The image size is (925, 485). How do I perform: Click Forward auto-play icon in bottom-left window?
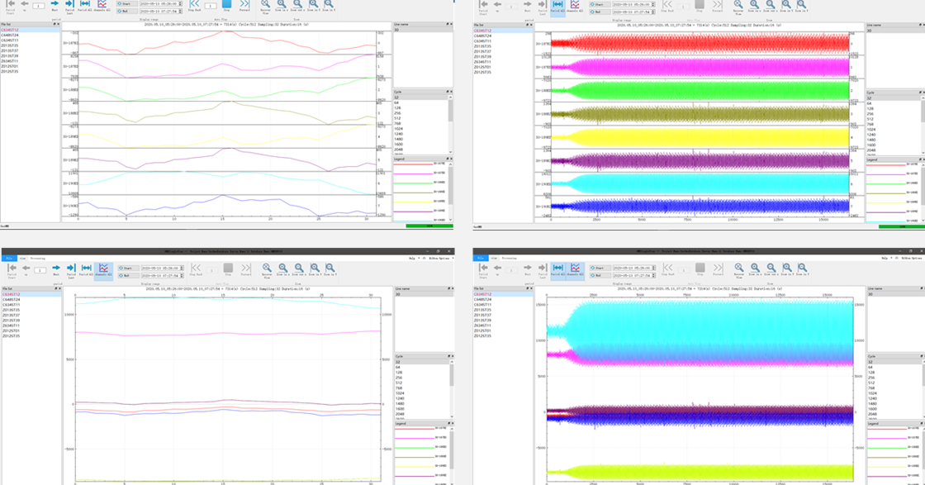[x=246, y=269]
